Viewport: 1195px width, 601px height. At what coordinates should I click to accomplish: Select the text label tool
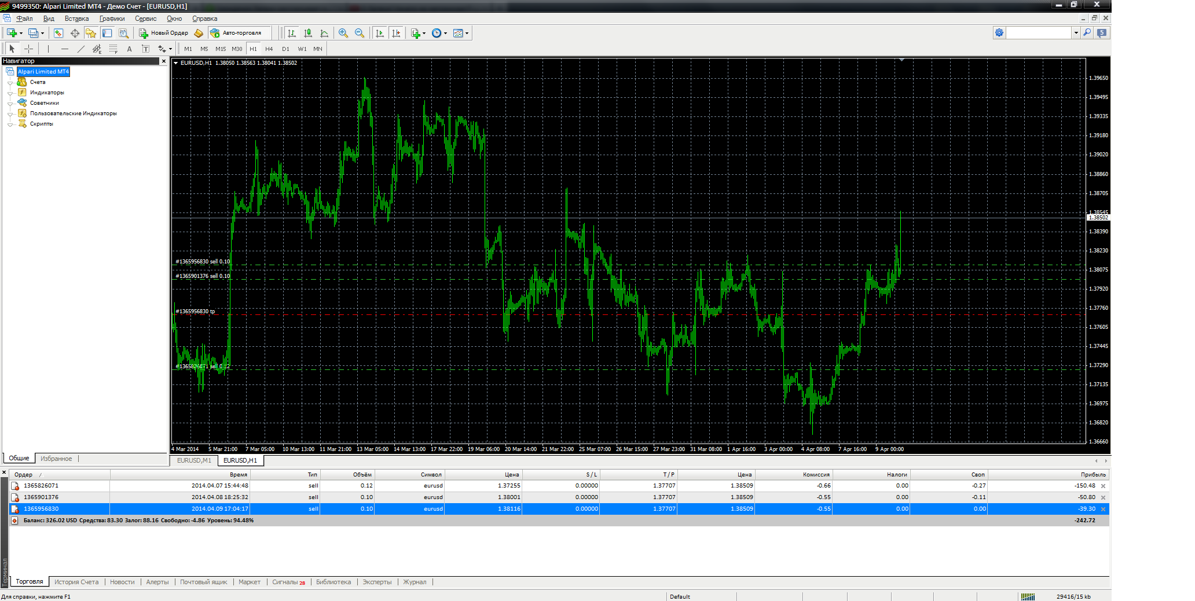tap(145, 49)
